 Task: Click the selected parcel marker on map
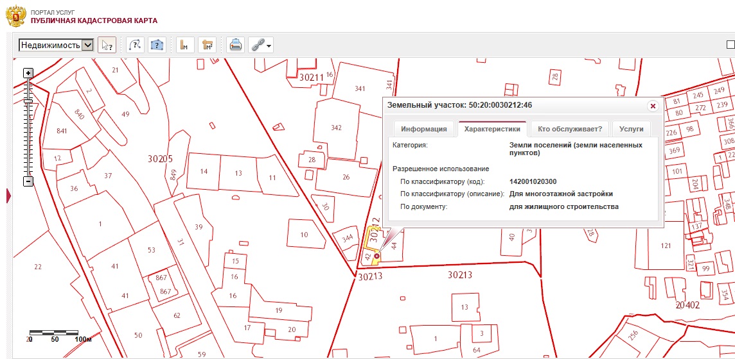pos(376,256)
